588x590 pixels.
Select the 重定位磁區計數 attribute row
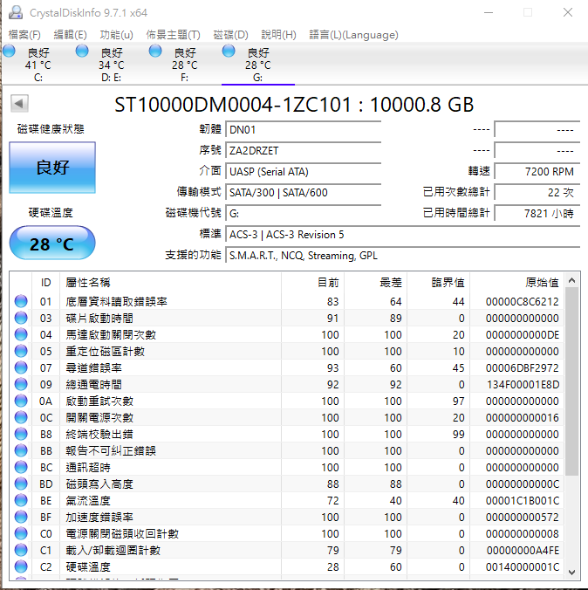[287, 351]
